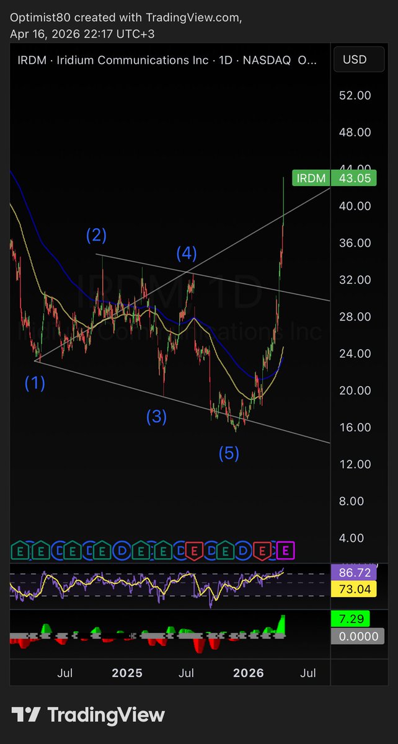Select the Elliott wave label (4)
The image size is (398, 744).
point(187,252)
